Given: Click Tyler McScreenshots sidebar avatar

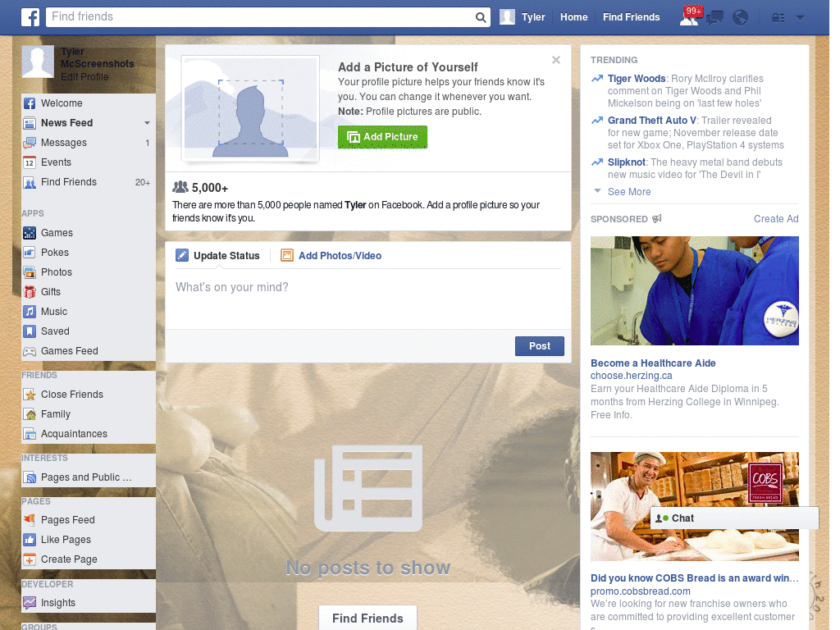Looking at the screenshot, I should point(38,62).
